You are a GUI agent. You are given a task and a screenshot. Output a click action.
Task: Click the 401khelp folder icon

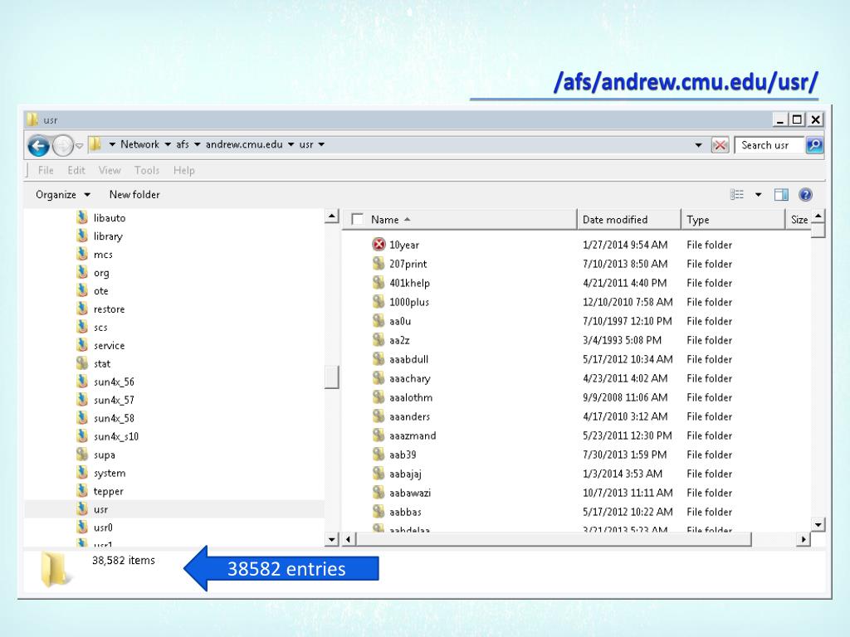379,283
